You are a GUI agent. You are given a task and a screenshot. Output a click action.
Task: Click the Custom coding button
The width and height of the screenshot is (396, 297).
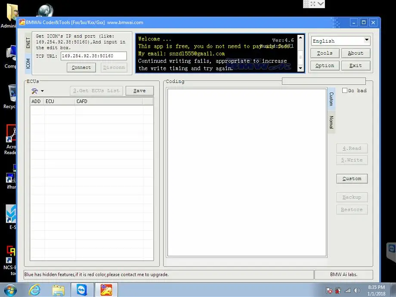(x=352, y=179)
